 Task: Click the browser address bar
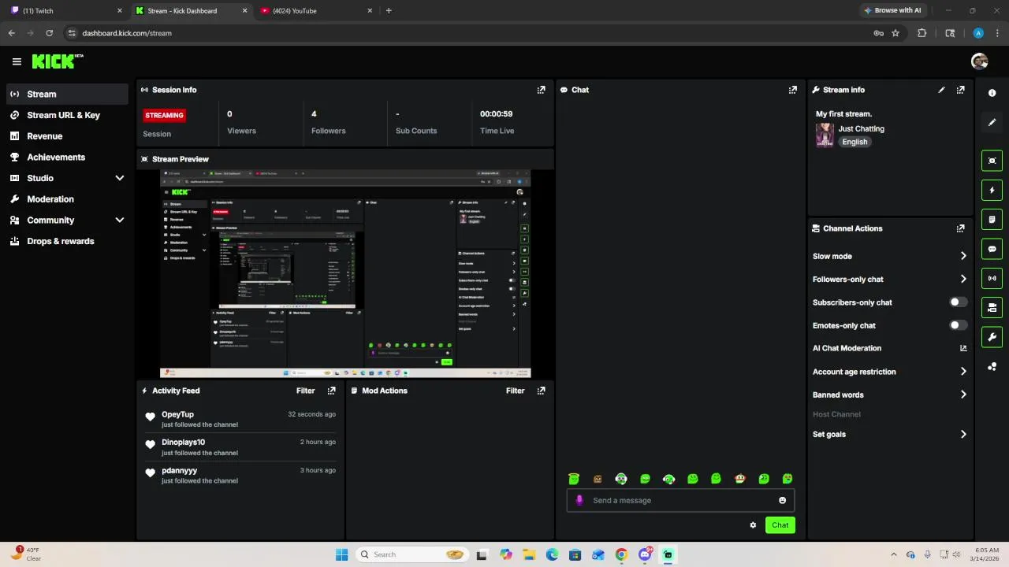pos(465,33)
